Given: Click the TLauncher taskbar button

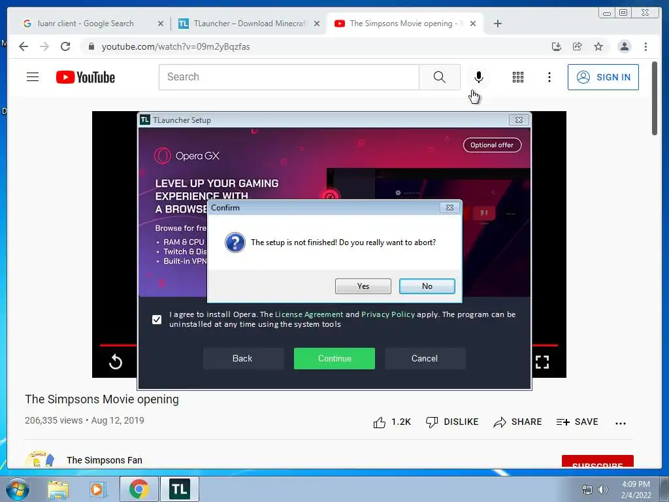Looking at the screenshot, I should [180, 489].
